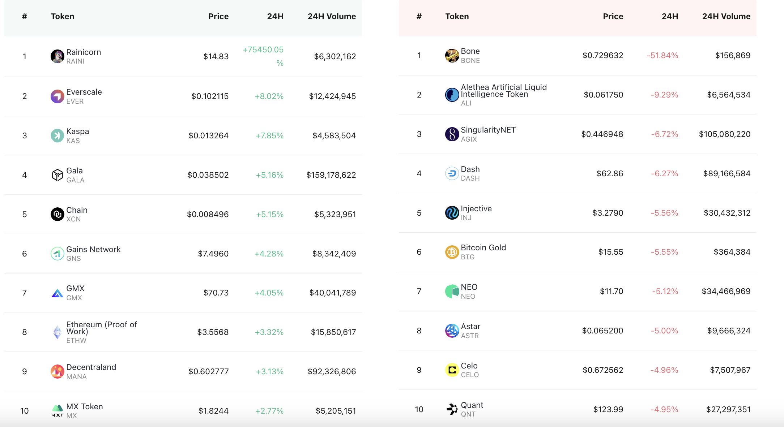Select the Ethereum (Proof of Work) row
This screenshot has height=427, width=784.
point(183,332)
